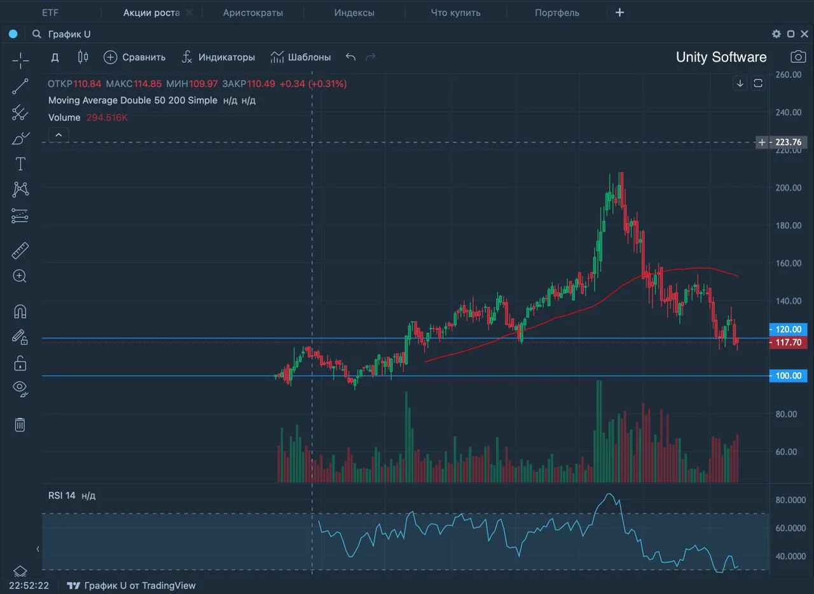Go to the Индексы tab
The image size is (814, 594).
pos(354,13)
